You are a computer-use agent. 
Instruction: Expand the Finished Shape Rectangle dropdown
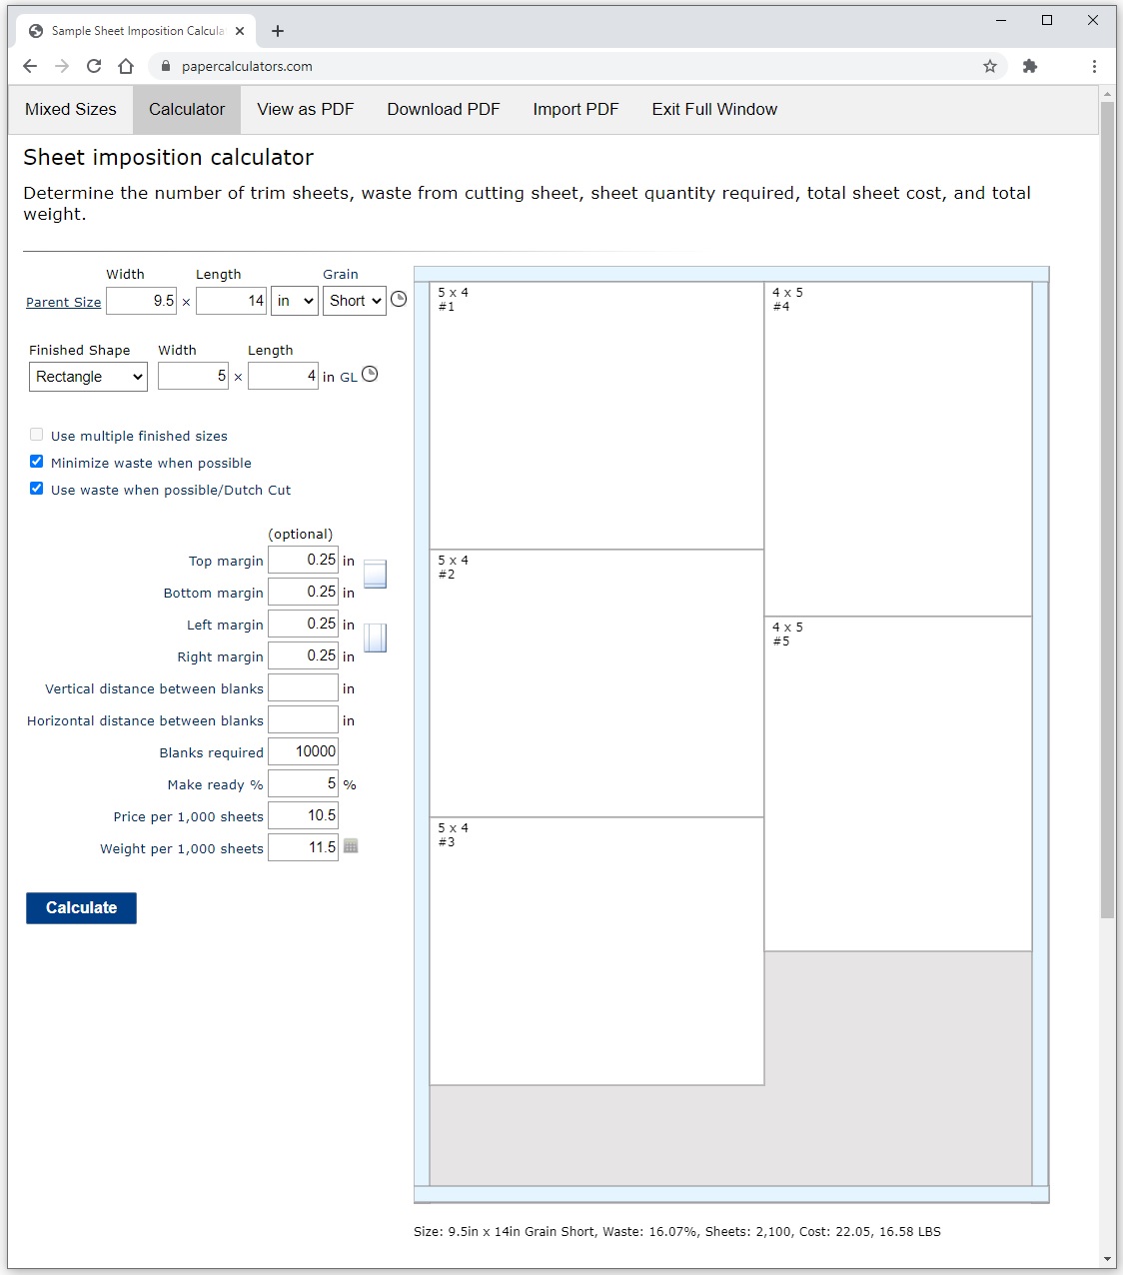point(88,377)
